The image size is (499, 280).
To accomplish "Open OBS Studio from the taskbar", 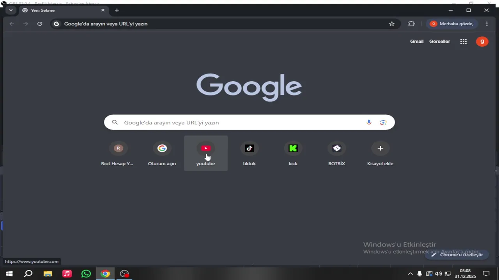I will [124, 274].
